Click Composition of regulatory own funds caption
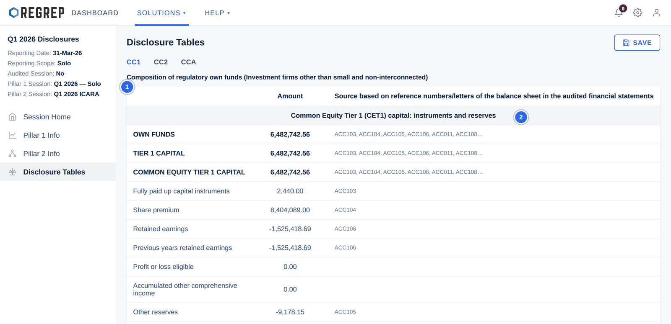The height and width of the screenshot is (324, 671). 277,77
